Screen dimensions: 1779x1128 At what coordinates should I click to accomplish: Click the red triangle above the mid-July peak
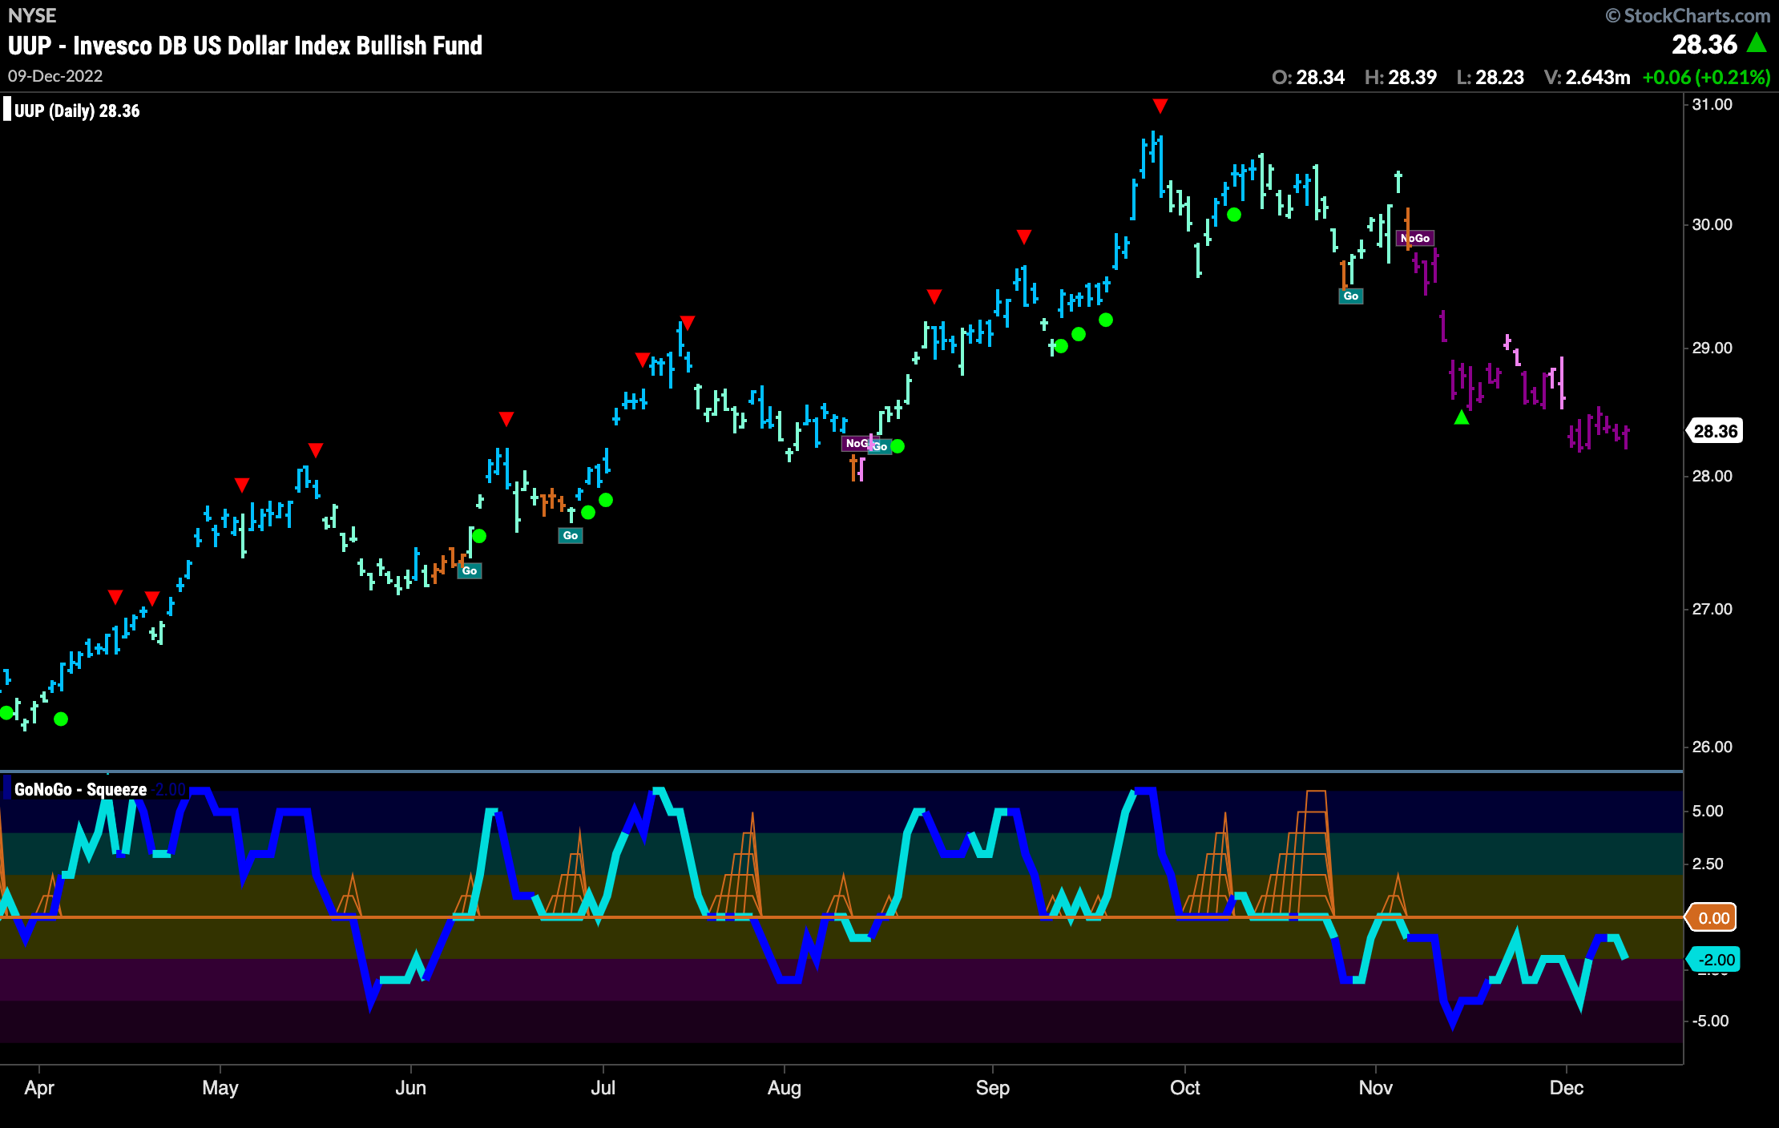point(687,323)
